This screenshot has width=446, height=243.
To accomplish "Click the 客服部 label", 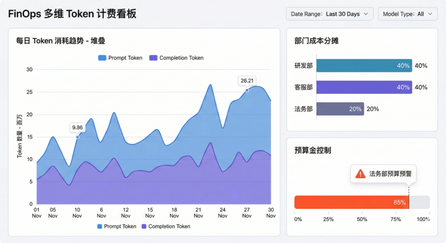I will pos(304,87).
